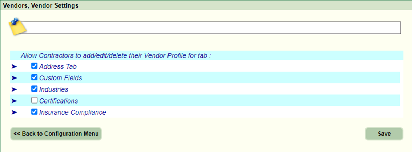Untick the Industries checkbox
Screen dimensions: 412x152
35,89
